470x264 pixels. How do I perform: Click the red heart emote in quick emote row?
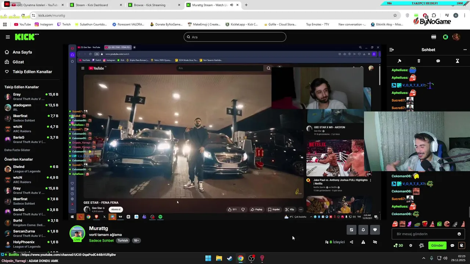point(425,224)
